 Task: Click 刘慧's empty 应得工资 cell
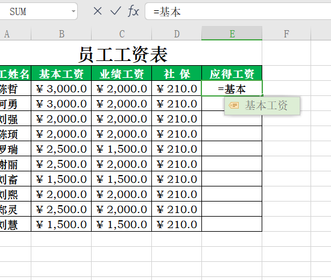click(232, 224)
